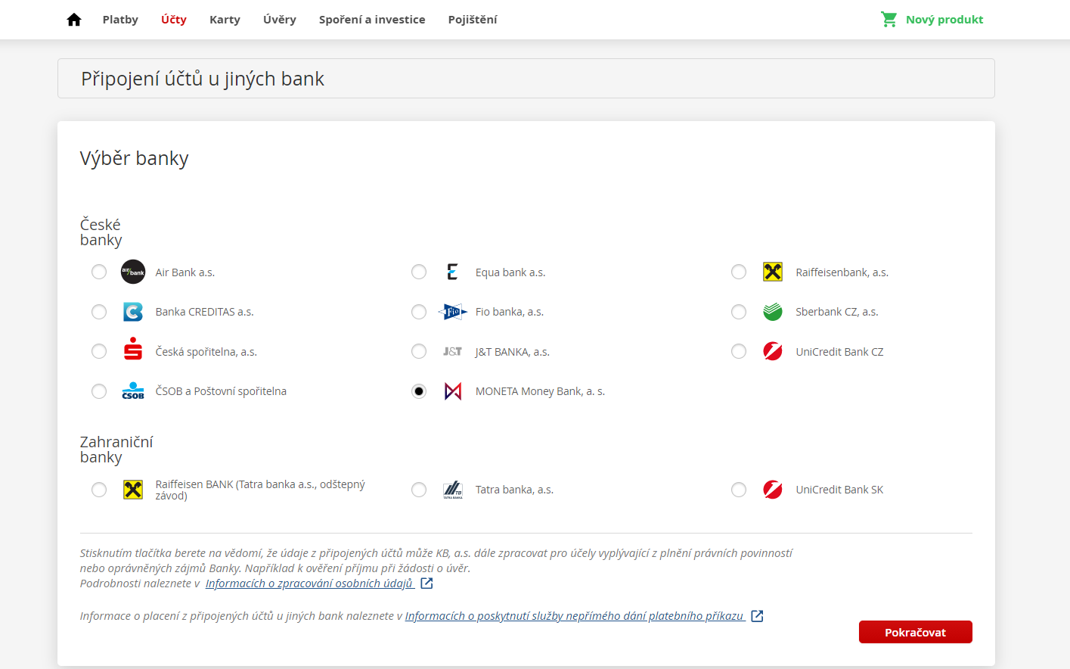Image resolution: width=1070 pixels, height=669 pixels.
Task: Click the Tatra banka logo
Action: coord(452,490)
